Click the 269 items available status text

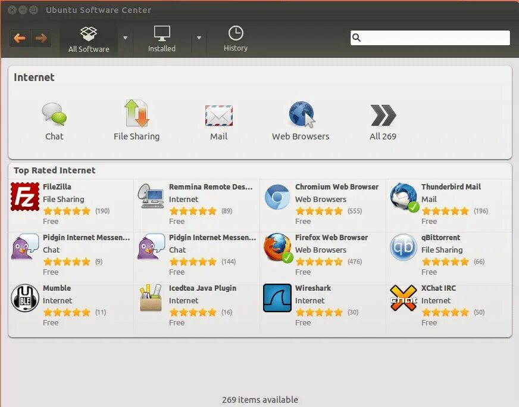(x=260, y=400)
